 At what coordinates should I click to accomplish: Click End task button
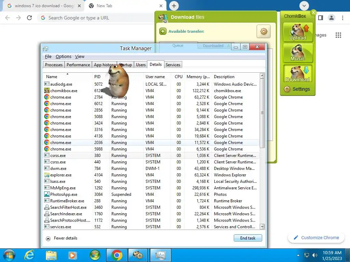248,238
